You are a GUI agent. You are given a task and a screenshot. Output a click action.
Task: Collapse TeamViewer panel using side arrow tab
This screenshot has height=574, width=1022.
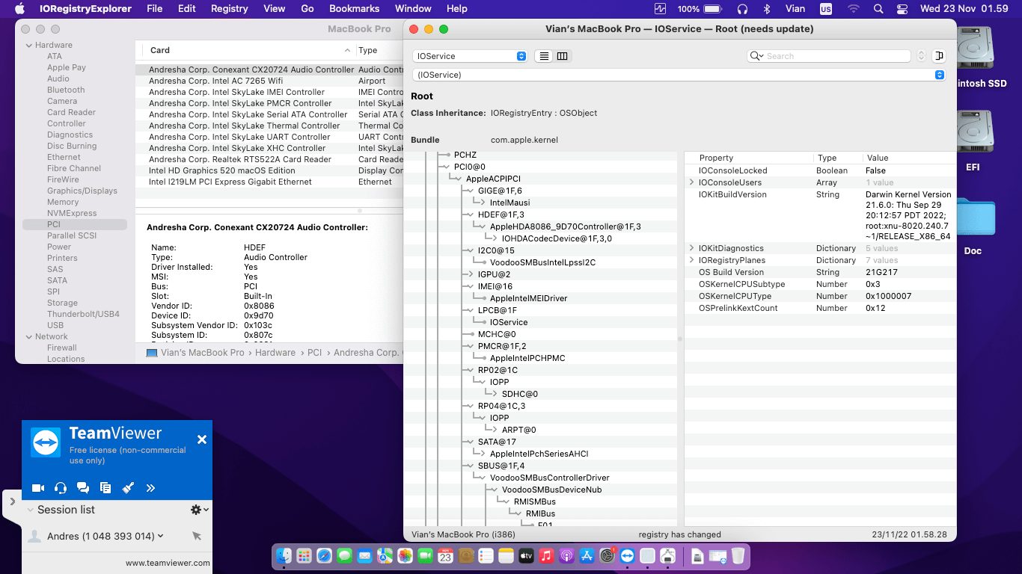pos(12,502)
